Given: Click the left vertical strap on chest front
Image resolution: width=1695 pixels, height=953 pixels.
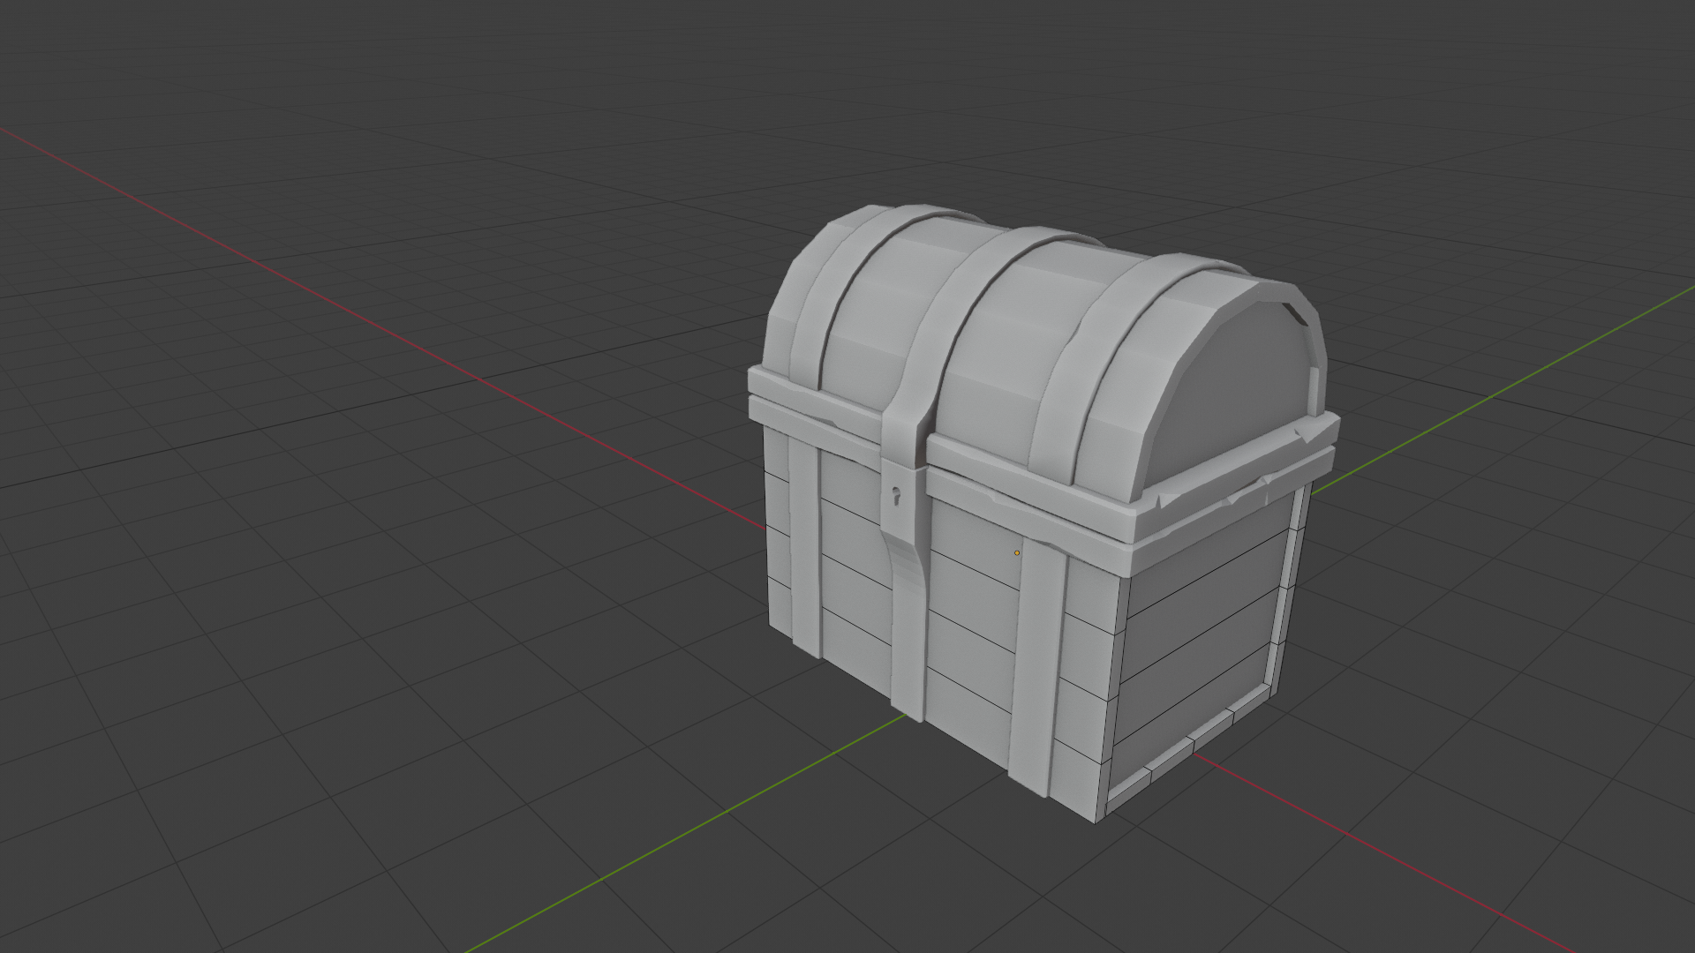Looking at the screenshot, I should [x=805, y=547].
